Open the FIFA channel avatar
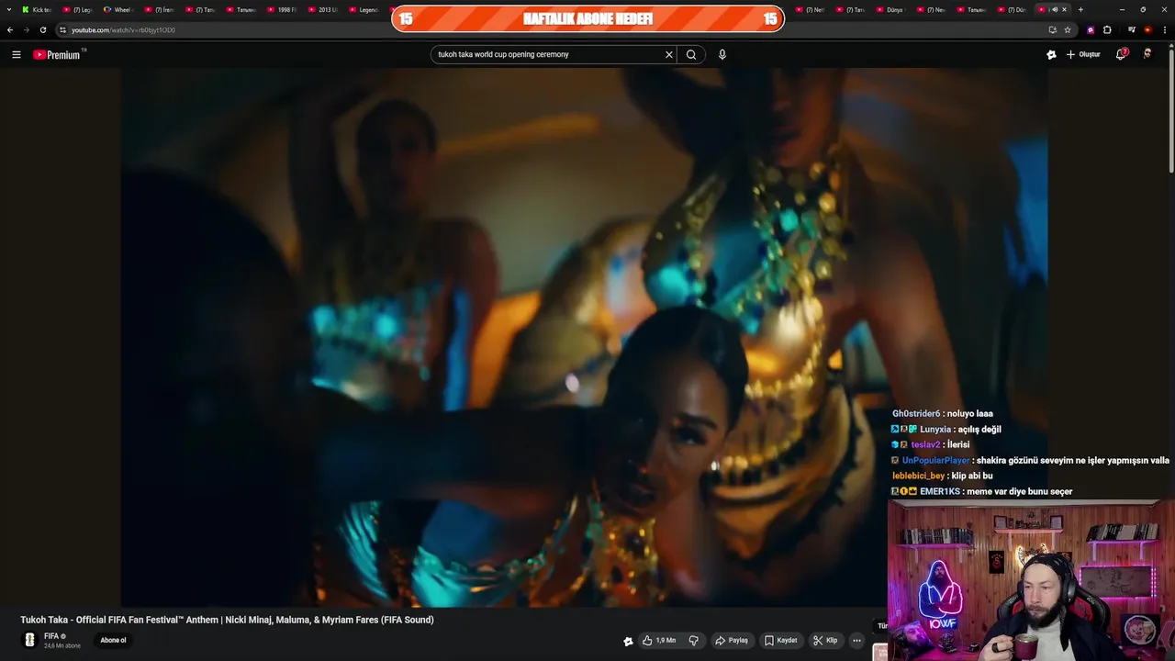The width and height of the screenshot is (1175, 661). [x=29, y=640]
